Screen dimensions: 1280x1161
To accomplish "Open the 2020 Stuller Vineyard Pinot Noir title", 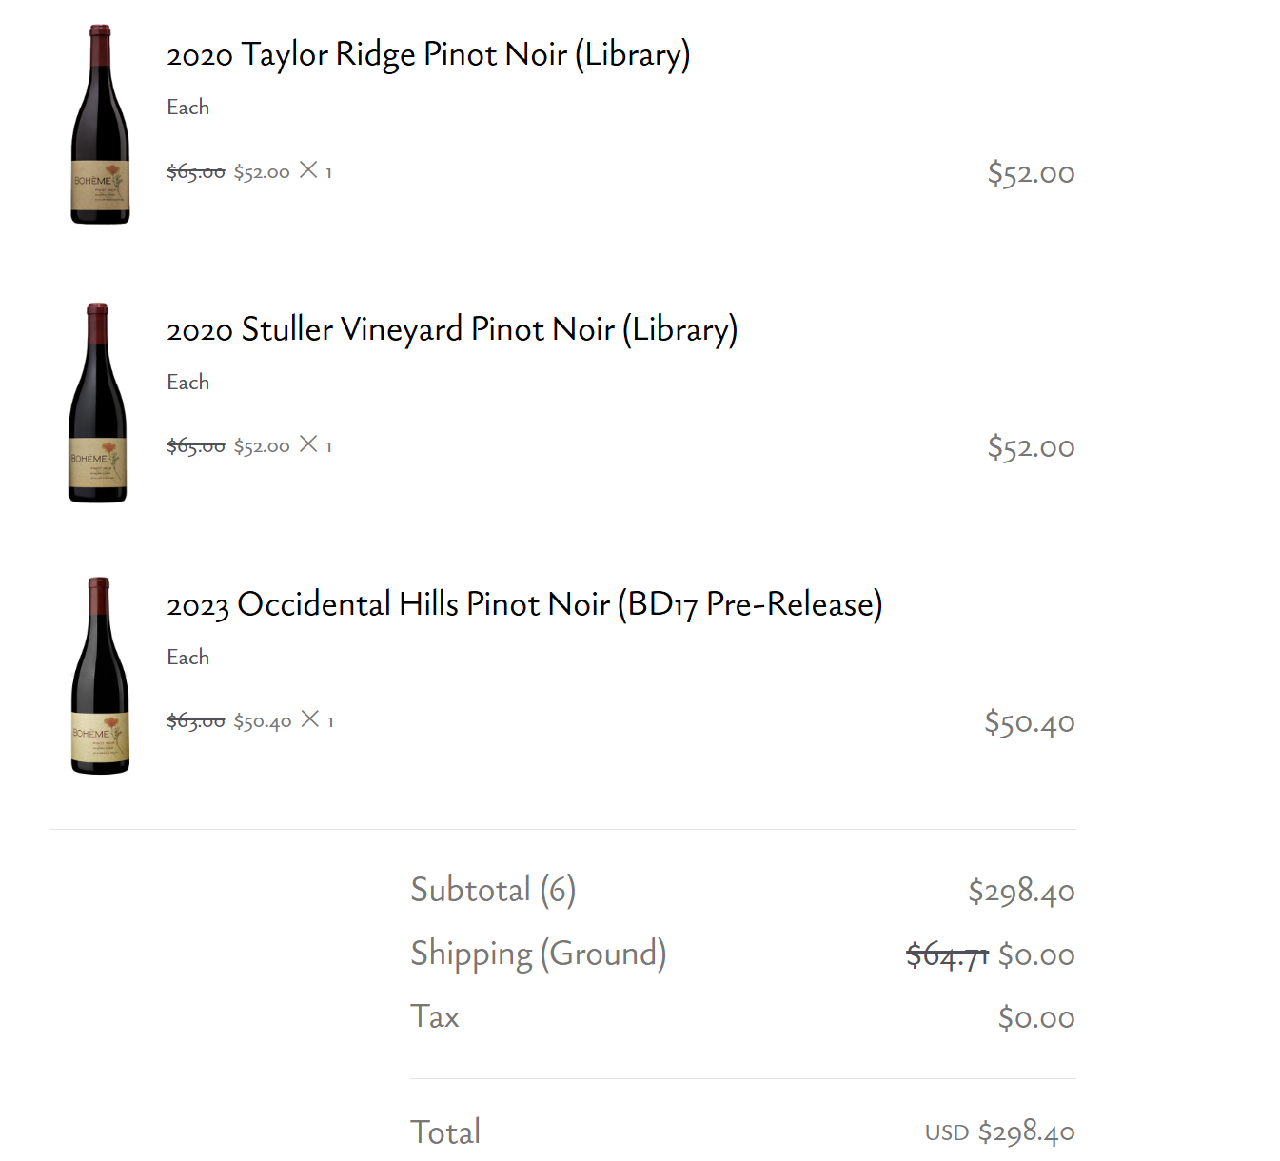I will coord(452,330).
